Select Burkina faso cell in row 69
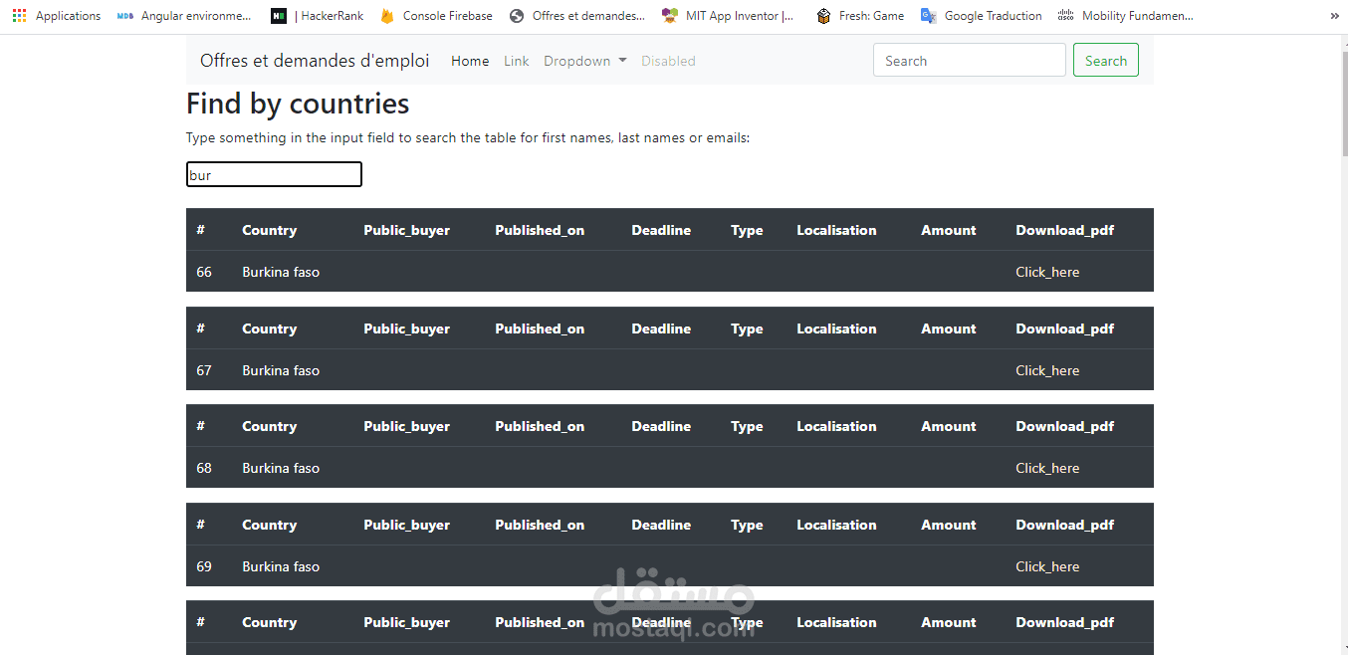Image resolution: width=1348 pixels, height=655 pixels. click(x=281, y=566)
